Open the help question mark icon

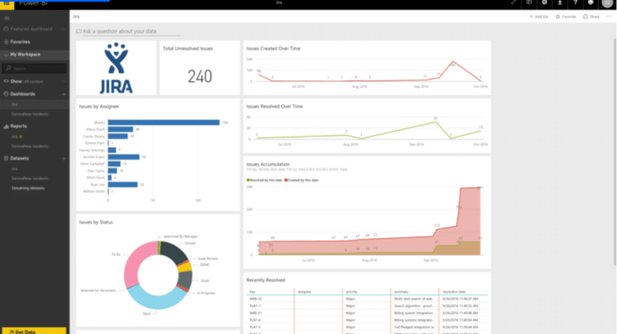[575, 3]
